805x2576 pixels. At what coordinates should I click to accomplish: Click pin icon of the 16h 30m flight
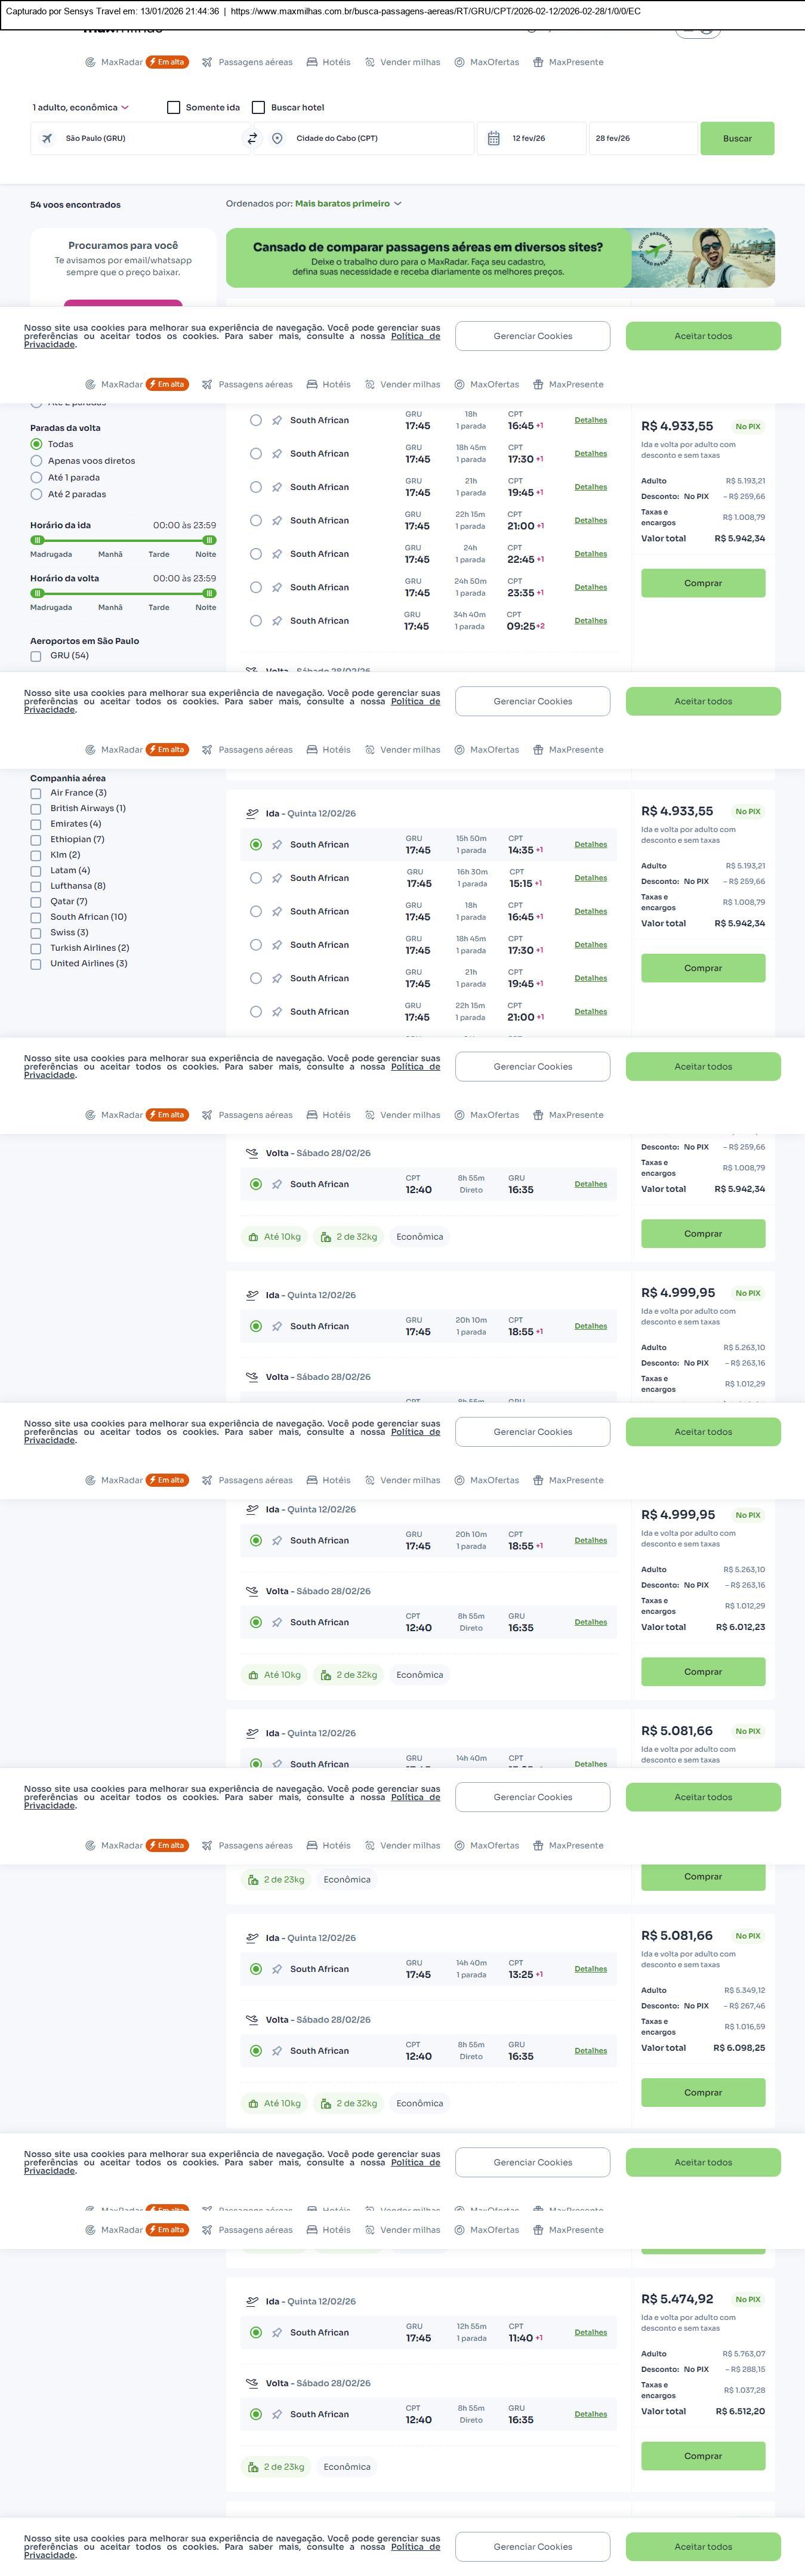click(277, 878)
